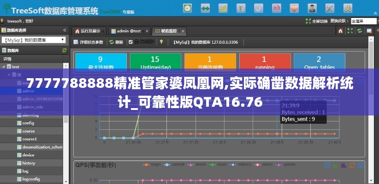The image size is (379, 184).
Task: Toggle the select series in QPS legend
Action: pos(263,165)
